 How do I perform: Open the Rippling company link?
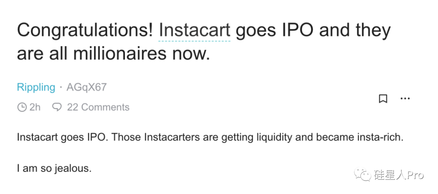click(x=36, y=87)
